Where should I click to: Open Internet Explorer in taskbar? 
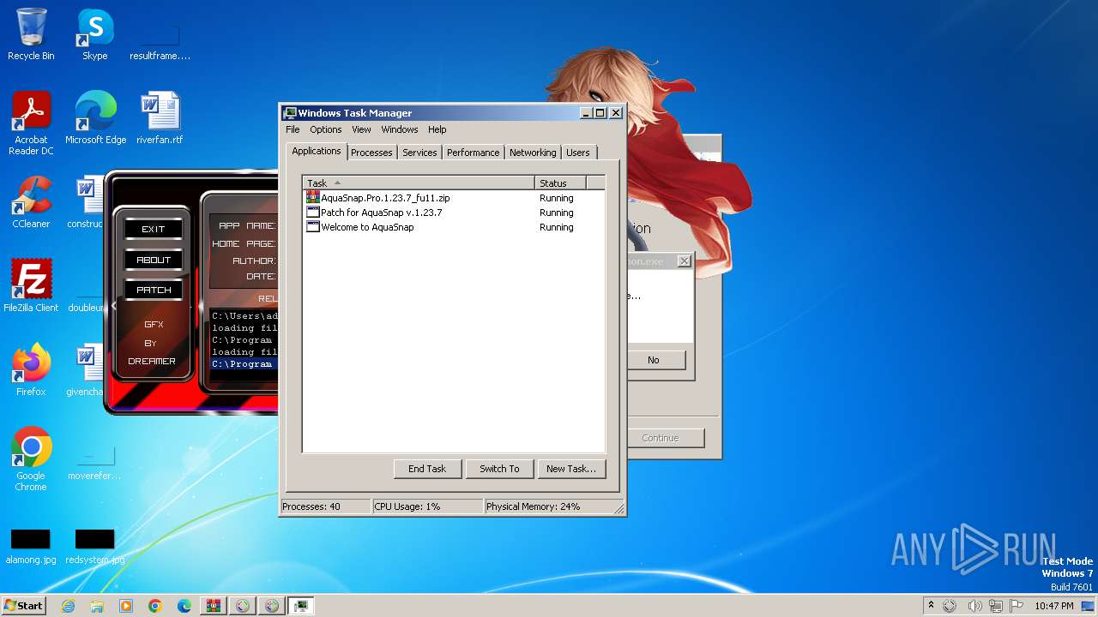coord(68,606)
